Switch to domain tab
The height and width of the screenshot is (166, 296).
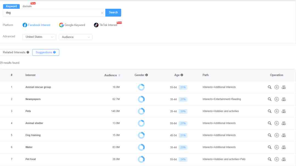pyautogui.click(x=27, y=6)
